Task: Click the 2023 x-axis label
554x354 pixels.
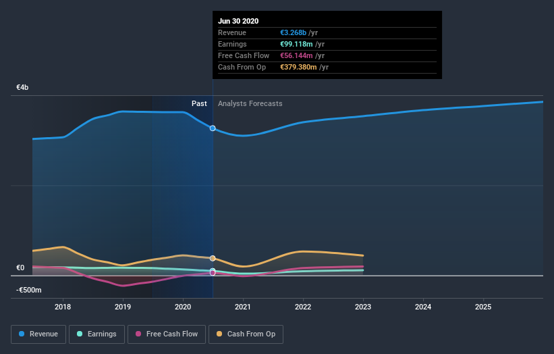Action: coord(363,307)
